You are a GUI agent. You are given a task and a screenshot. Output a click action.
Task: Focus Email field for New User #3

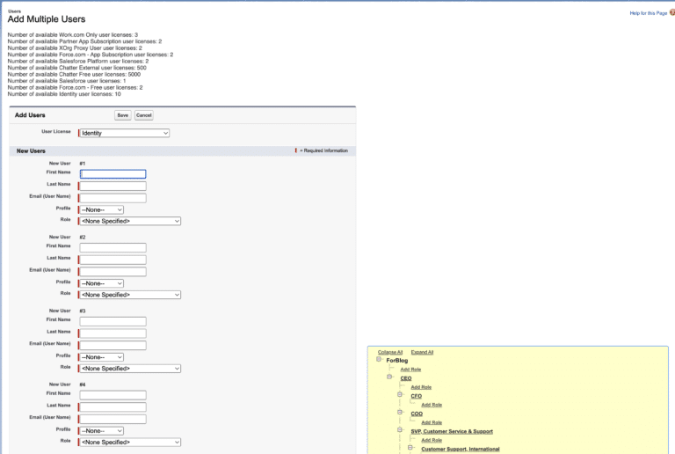click(112, 346)
